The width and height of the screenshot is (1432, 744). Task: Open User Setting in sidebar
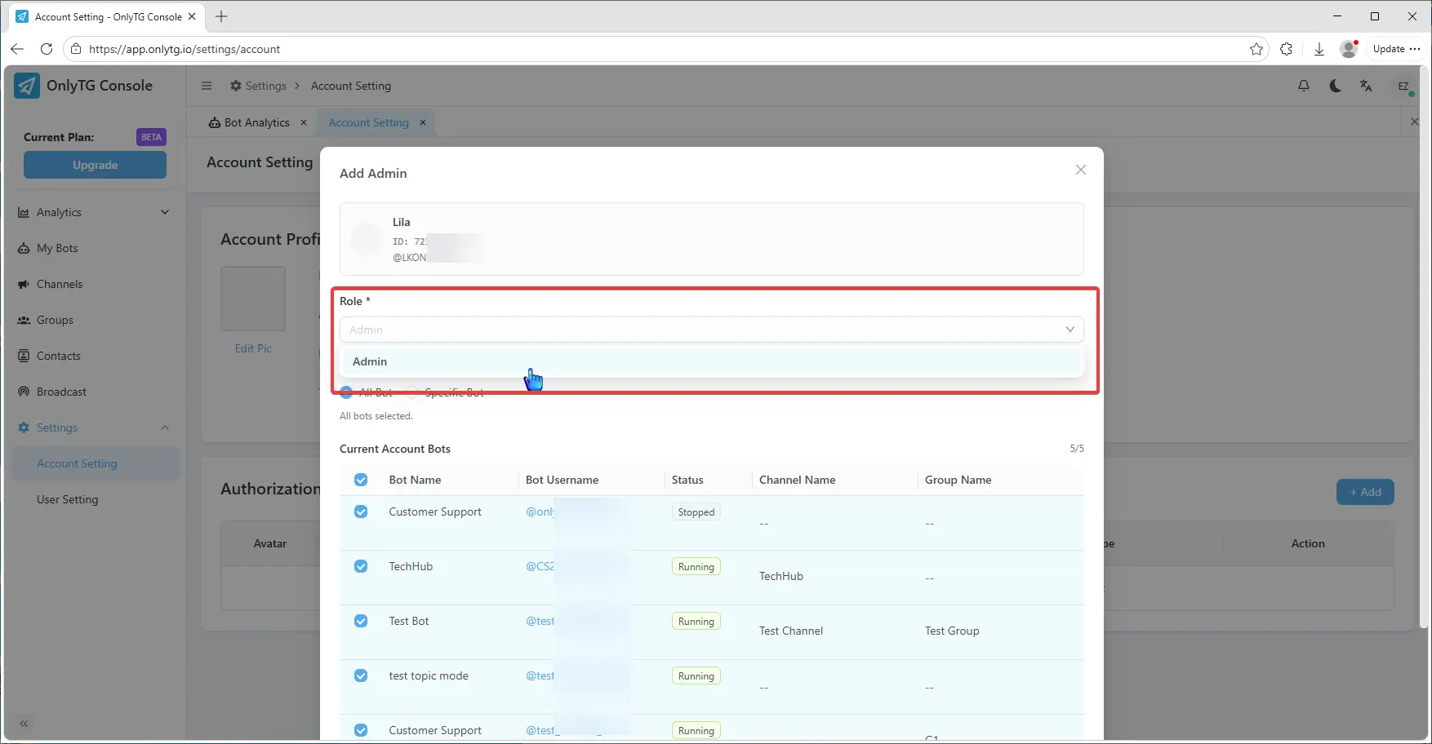[67, 499]
